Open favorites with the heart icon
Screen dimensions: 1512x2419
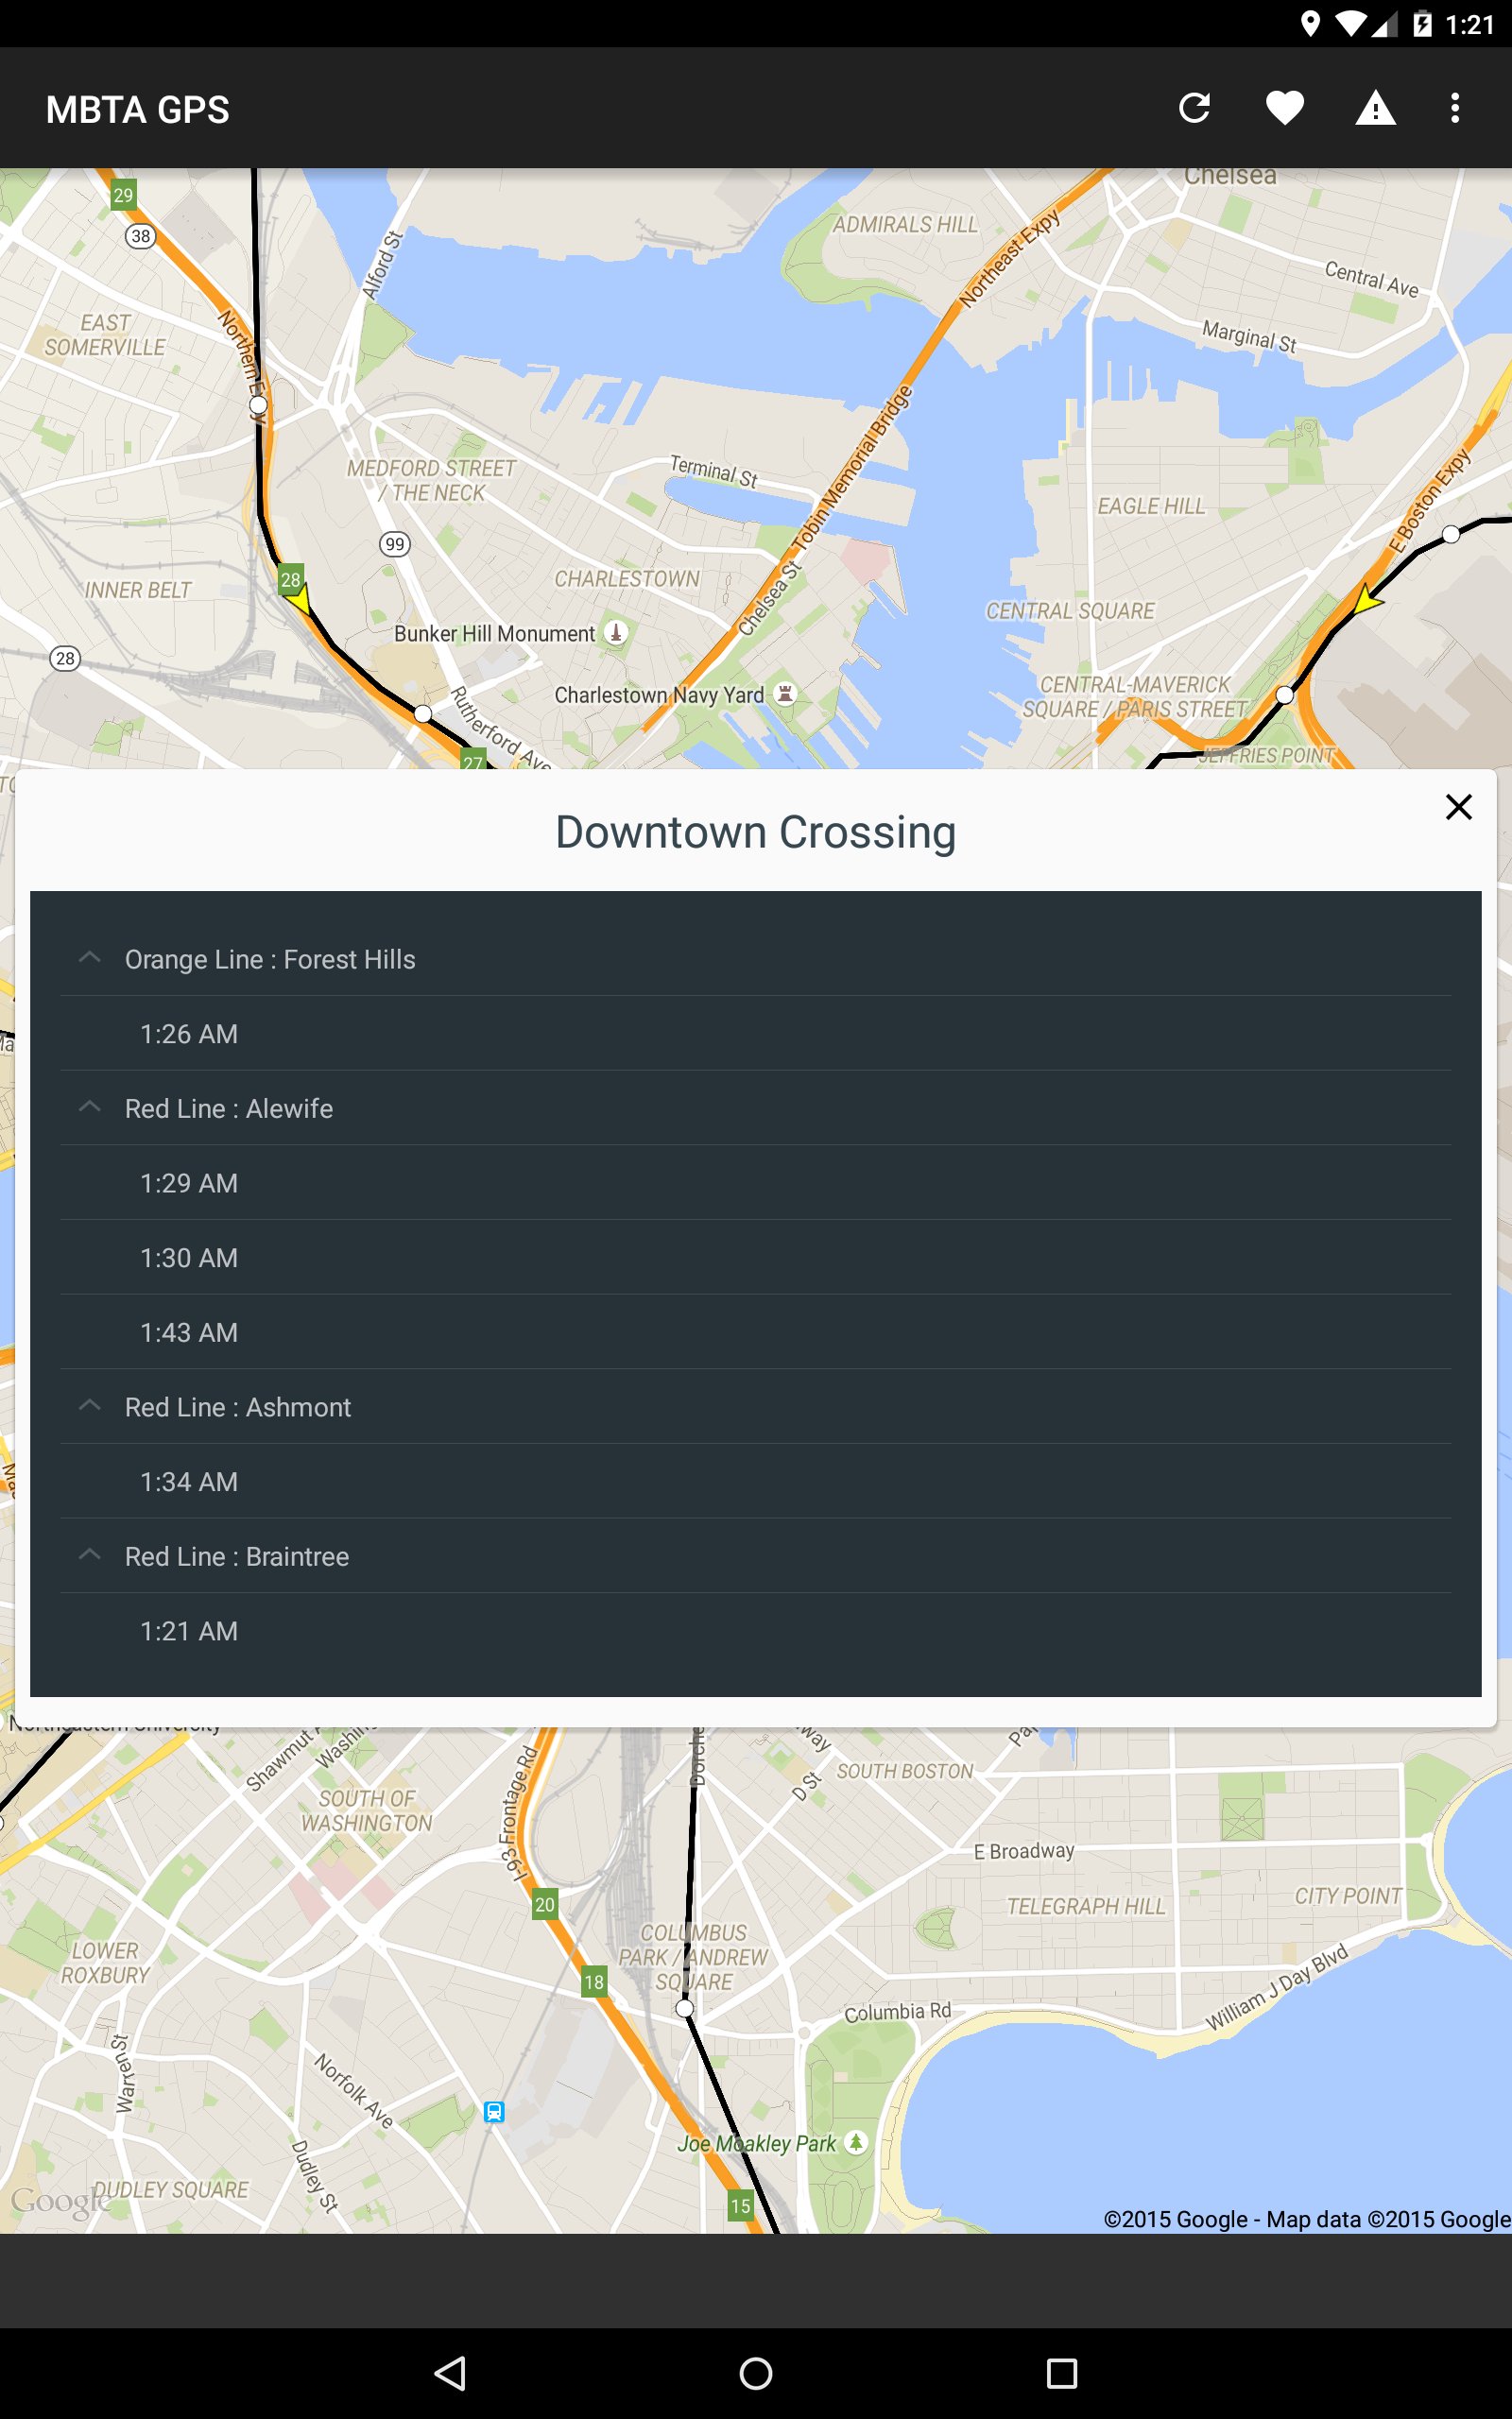click(1285, 108)
